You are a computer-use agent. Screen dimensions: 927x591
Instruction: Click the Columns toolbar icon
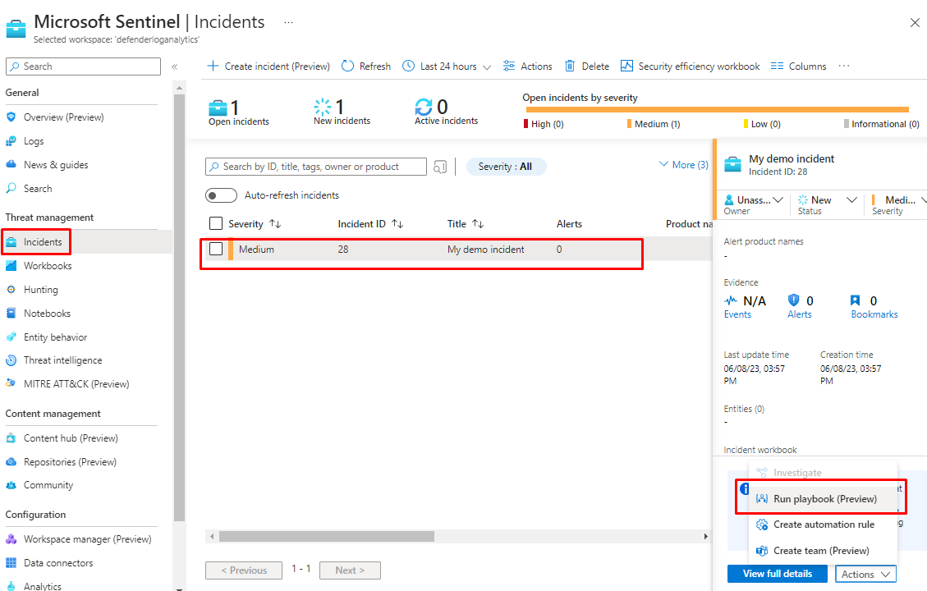point(777,66)
